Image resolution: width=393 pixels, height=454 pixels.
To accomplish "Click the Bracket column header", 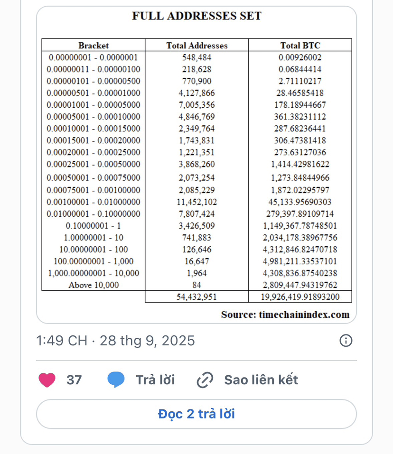I will pos(94,46).
